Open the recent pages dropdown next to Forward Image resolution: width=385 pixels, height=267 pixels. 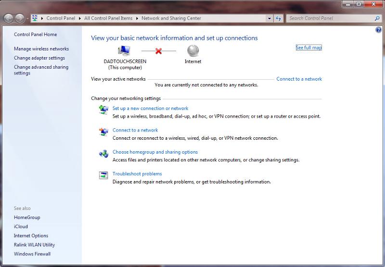27,18
